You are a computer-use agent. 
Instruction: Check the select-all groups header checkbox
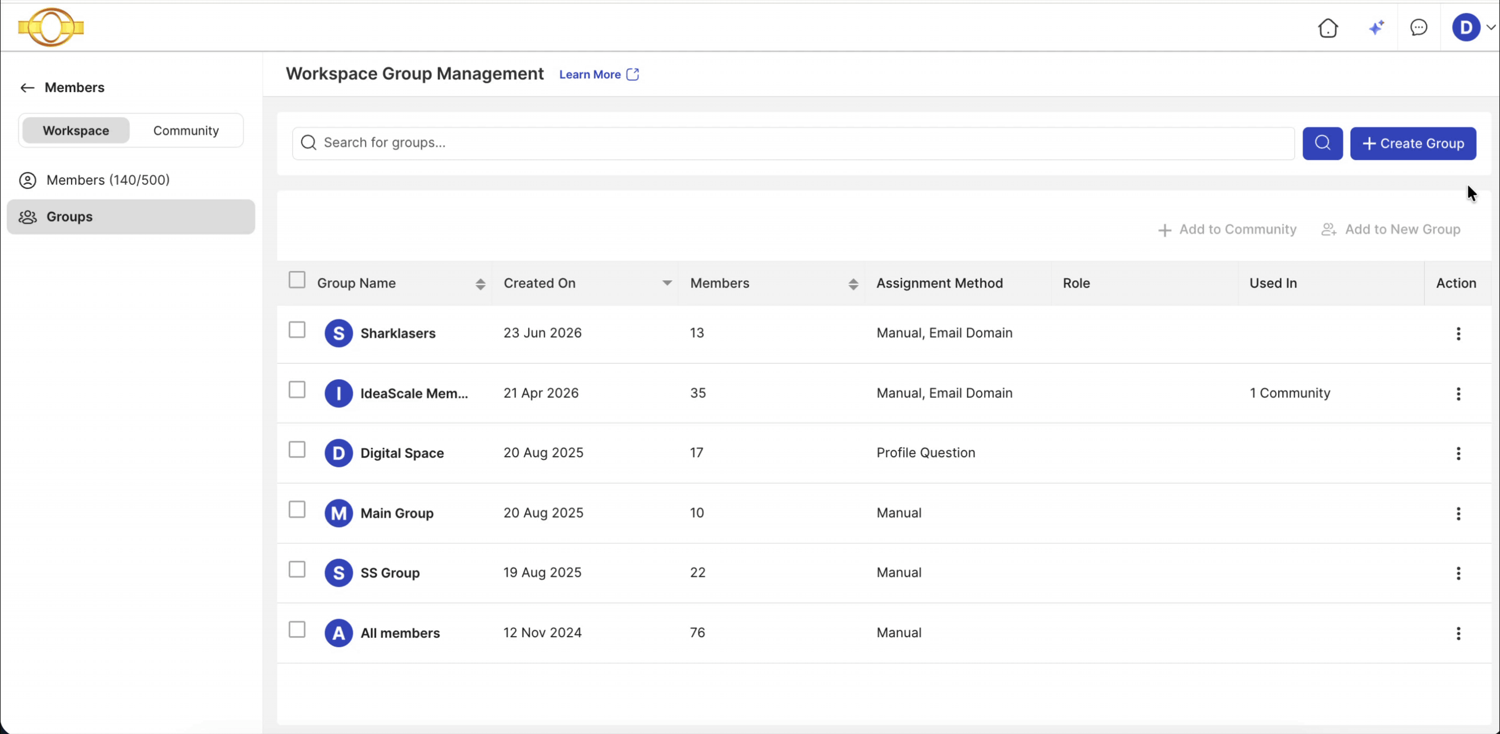tap(297, 280)
